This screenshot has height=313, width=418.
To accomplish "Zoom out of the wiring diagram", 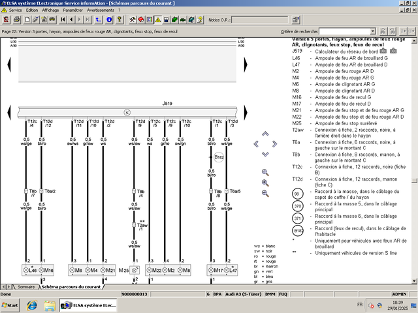I will click(265, 193).
